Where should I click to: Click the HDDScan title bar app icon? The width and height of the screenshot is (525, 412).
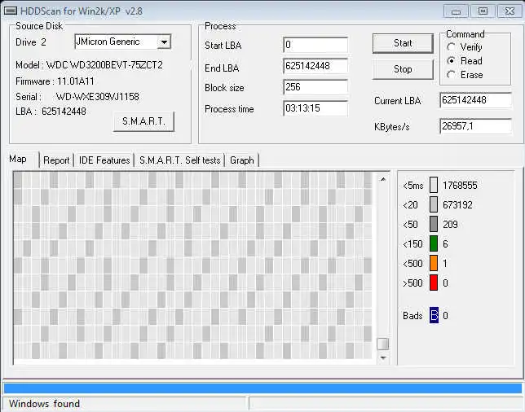(x=11, y=11)
